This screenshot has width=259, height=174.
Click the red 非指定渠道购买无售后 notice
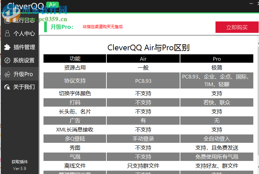[x=103, y=27]
